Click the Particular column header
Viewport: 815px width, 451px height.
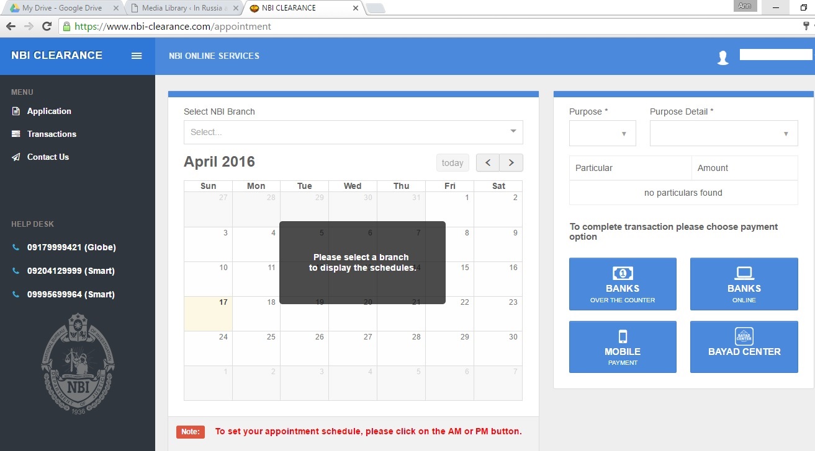click(631, 168)
